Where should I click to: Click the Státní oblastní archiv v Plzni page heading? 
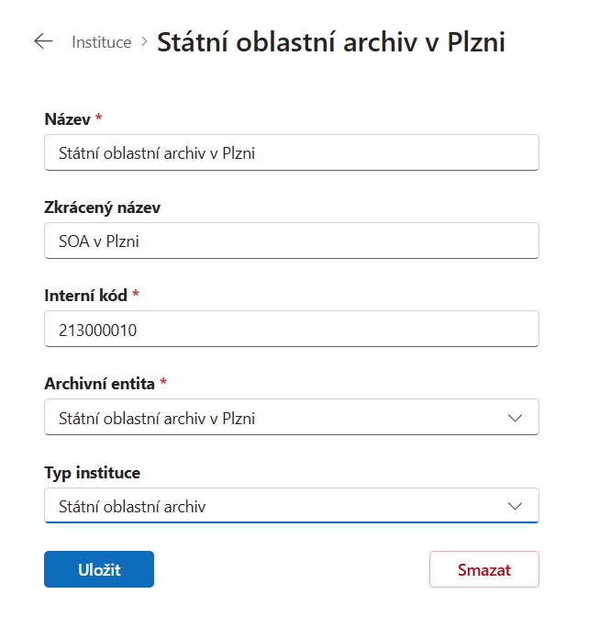331,41
